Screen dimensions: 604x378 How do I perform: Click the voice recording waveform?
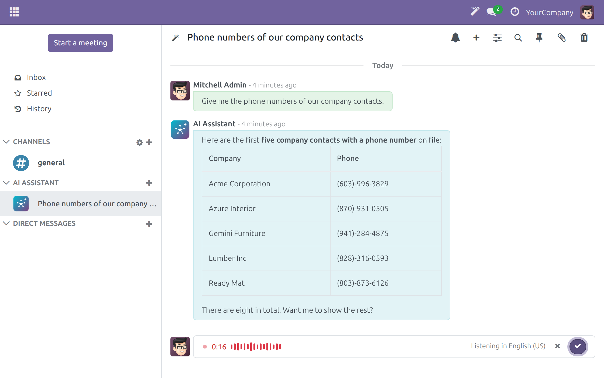(x=256, y=347)
